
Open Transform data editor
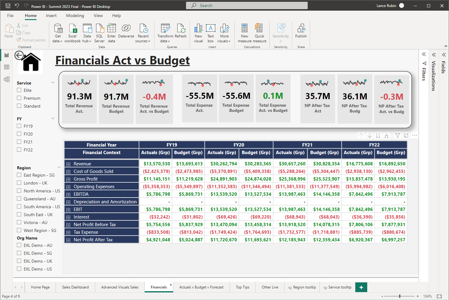(x=165, y=33)
